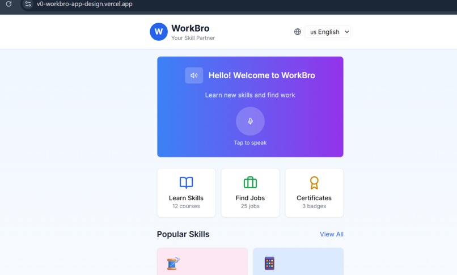The width and height of the screenshot is (457, 275).
Task: Tap the microphone button to speak
Action: pos(250,121)
